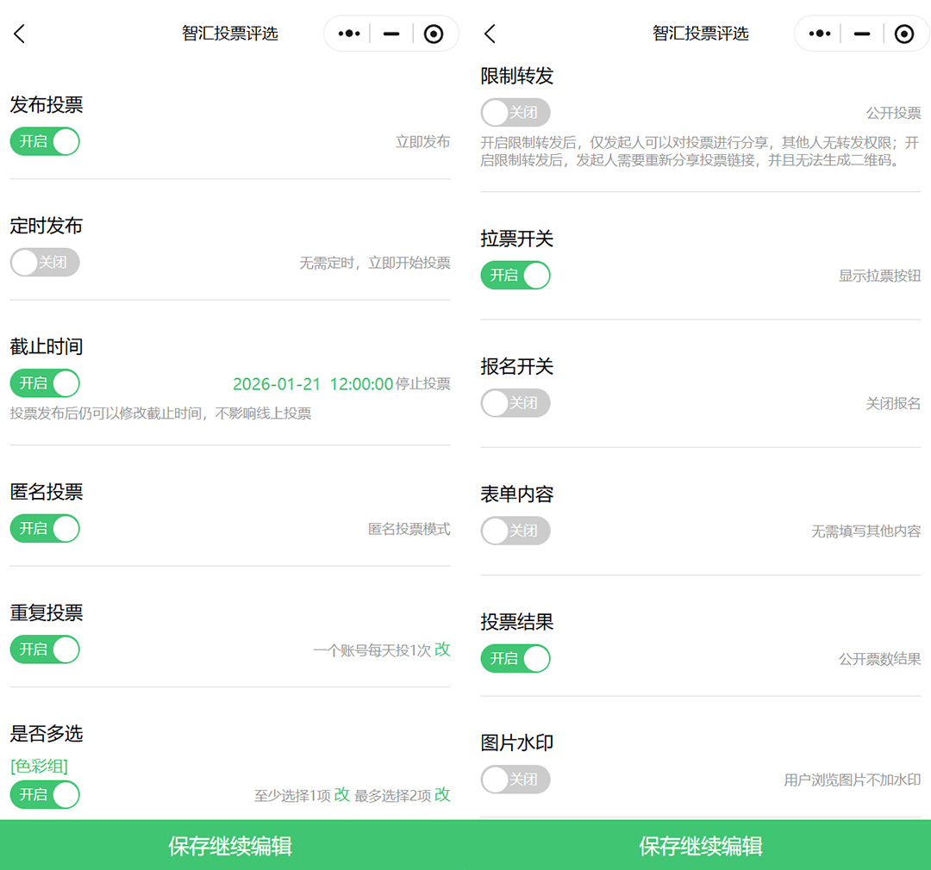Image resolution: width=931 pixels, height=870 pixels.
Task: Turn on the 报名开关 switch
Action: pyautogui.click(x=515, y=402)
